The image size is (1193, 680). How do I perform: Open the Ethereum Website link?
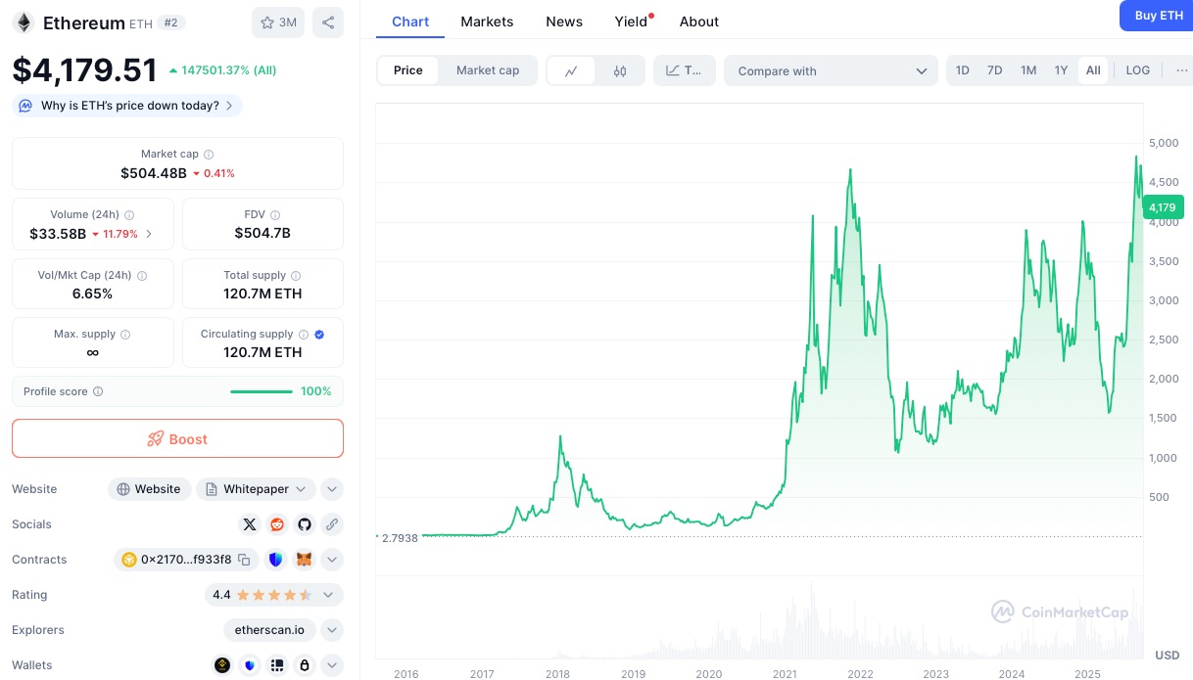click(x=149, y=489)
